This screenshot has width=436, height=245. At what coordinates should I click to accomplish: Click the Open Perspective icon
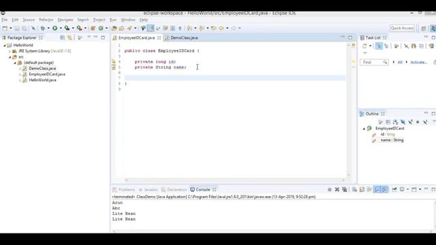pyautogui.click(x=424, y=29)
